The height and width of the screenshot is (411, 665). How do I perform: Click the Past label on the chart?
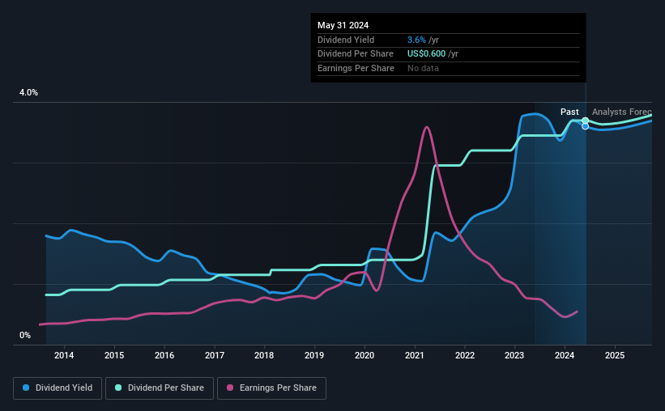click(x=569, y=112)
